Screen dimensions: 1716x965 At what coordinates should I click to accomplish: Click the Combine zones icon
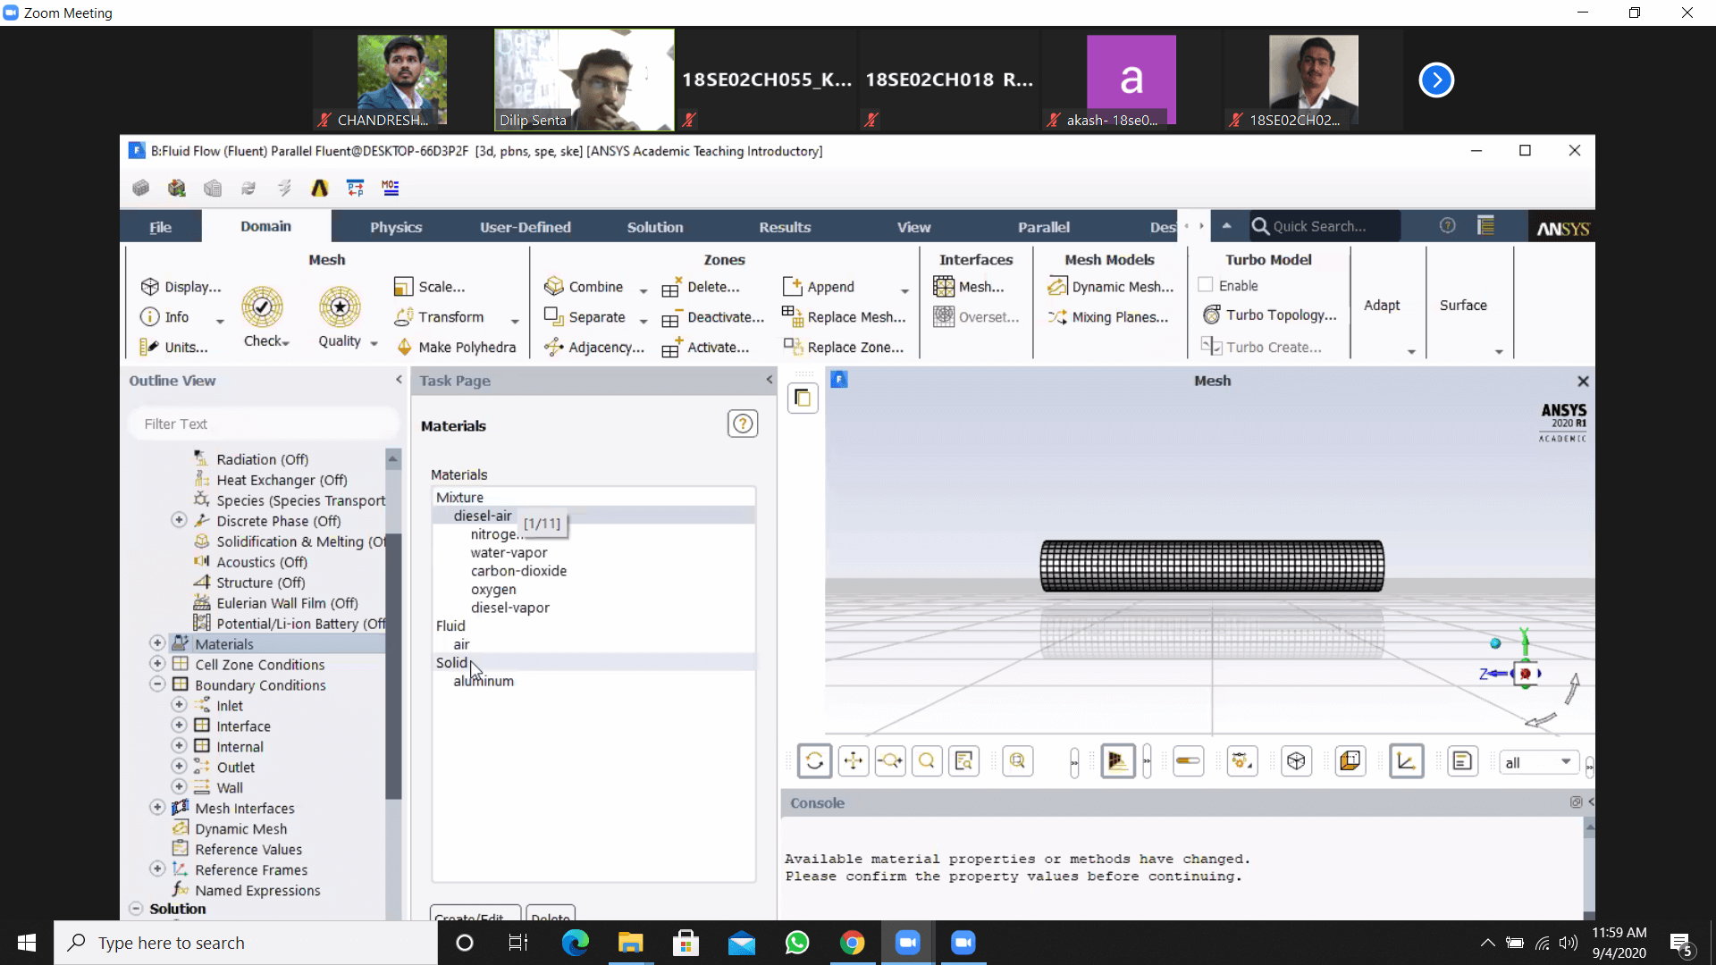554,287
